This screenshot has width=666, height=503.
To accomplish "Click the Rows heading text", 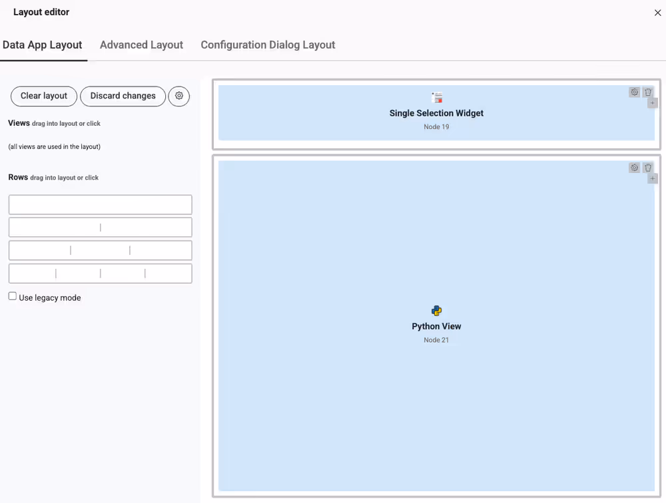I will pyautogui.click(x=18, y=178).
